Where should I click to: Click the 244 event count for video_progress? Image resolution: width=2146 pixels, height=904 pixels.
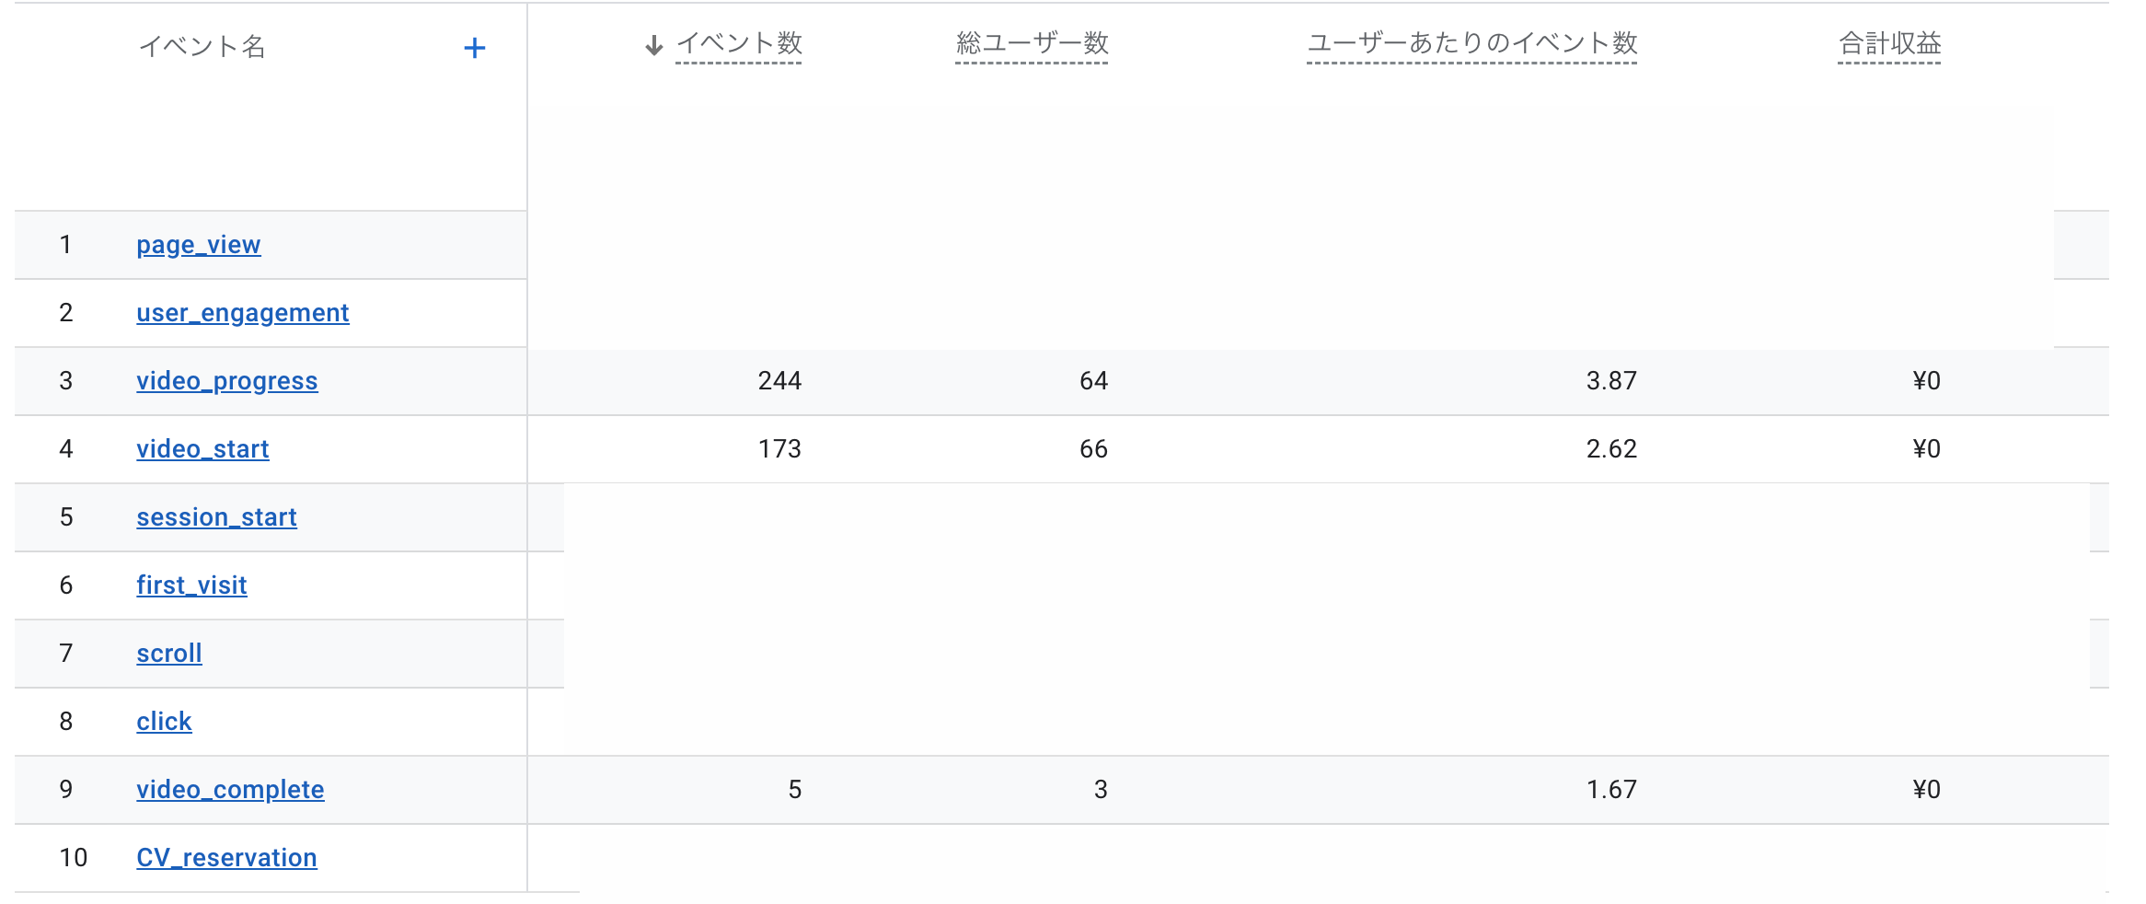coord(779,381)
